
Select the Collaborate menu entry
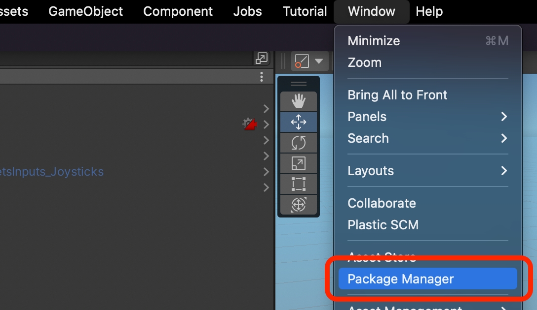tap(382, 203)
